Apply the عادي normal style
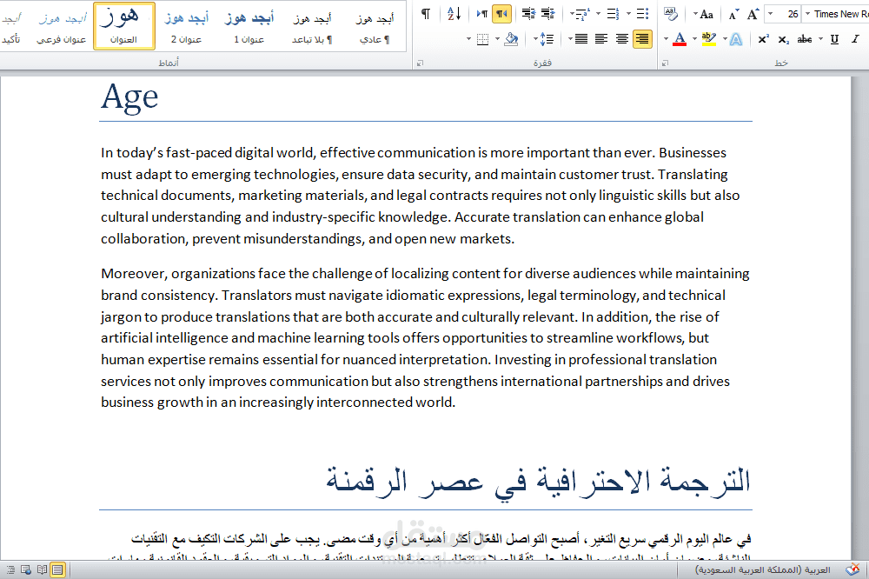Image resolution: width=869 pixels, height=579 pixels. coord(375,27)
